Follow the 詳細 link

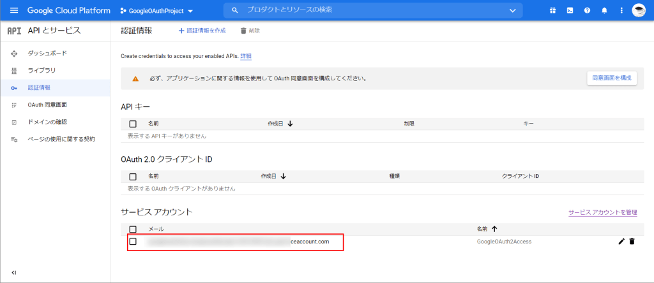point(246,55)
